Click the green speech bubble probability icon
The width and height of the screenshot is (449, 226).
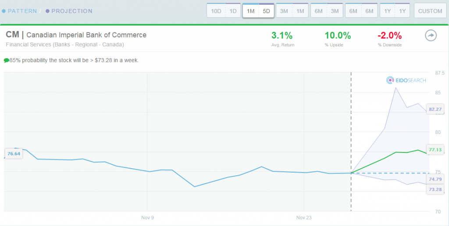click(x=6, y=60)
